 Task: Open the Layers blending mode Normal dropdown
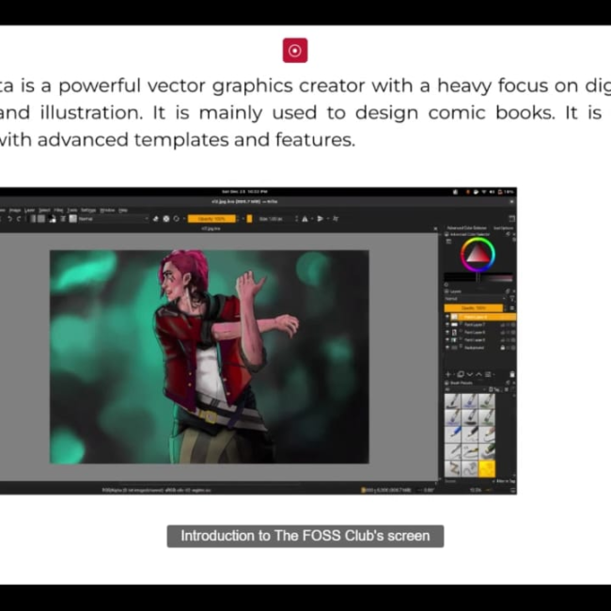475,299
